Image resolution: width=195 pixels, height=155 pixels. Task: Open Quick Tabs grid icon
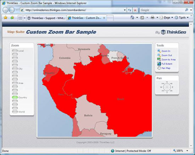(20, 18)
